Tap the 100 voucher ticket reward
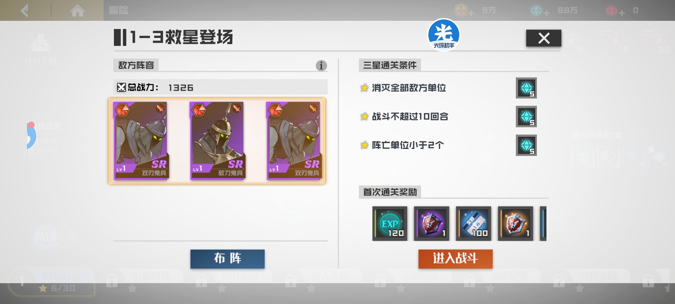The height and width of the screenshot is (304, 675). (473, 223)
